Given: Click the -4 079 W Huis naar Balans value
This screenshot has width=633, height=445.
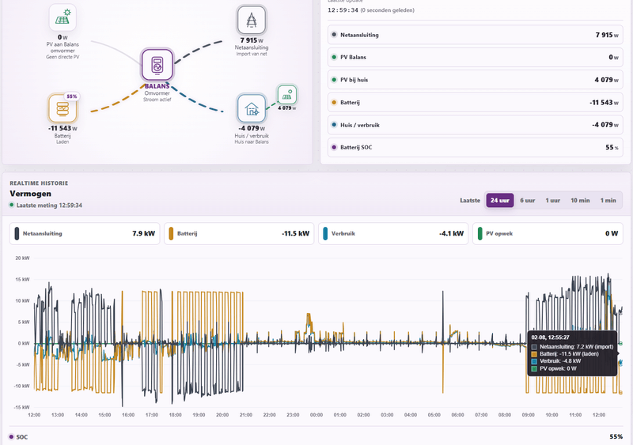Looking at the screenshot, I should [x=252, y=128].
